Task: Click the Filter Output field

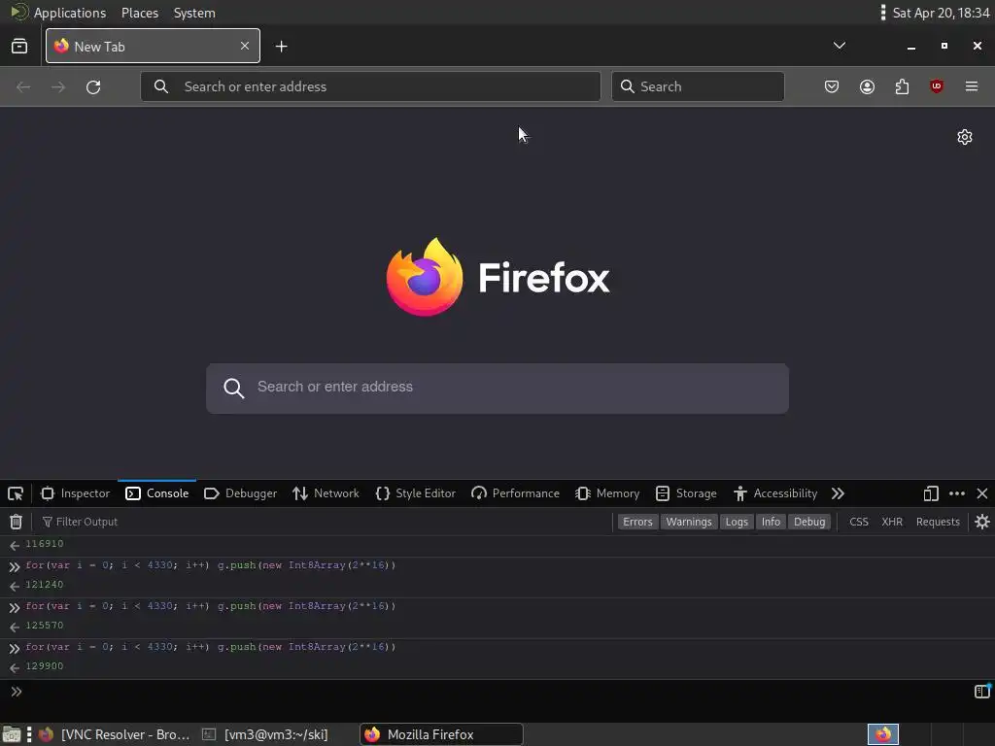Action: (x=324, y=522)
